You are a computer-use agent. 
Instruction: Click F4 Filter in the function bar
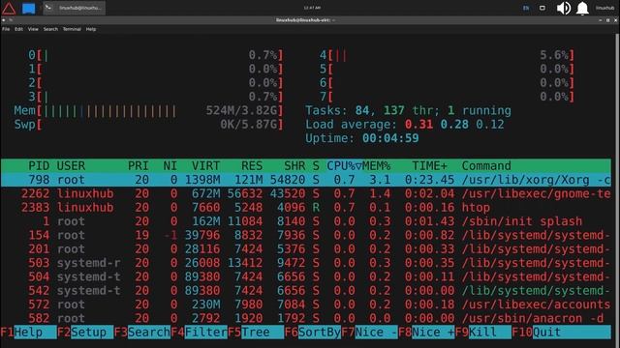coord(200,333)
